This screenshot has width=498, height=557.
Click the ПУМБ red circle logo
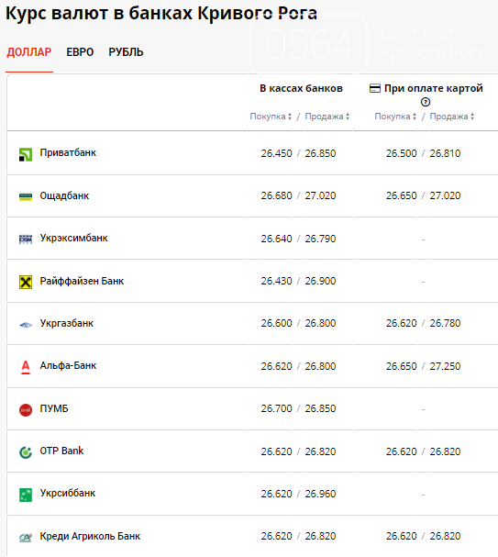tap(26, 410)
